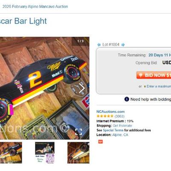
Task: Open fullscreen image view icon
Action: [79, 132]
